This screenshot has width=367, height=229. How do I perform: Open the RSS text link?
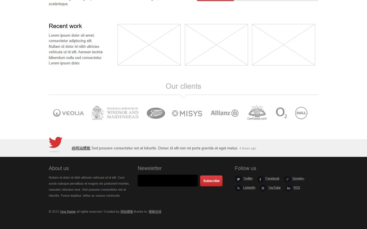pos(297,187)
